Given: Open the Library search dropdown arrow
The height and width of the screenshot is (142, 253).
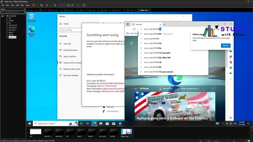Looking at the screenshot, I should [x=25, y=12].
